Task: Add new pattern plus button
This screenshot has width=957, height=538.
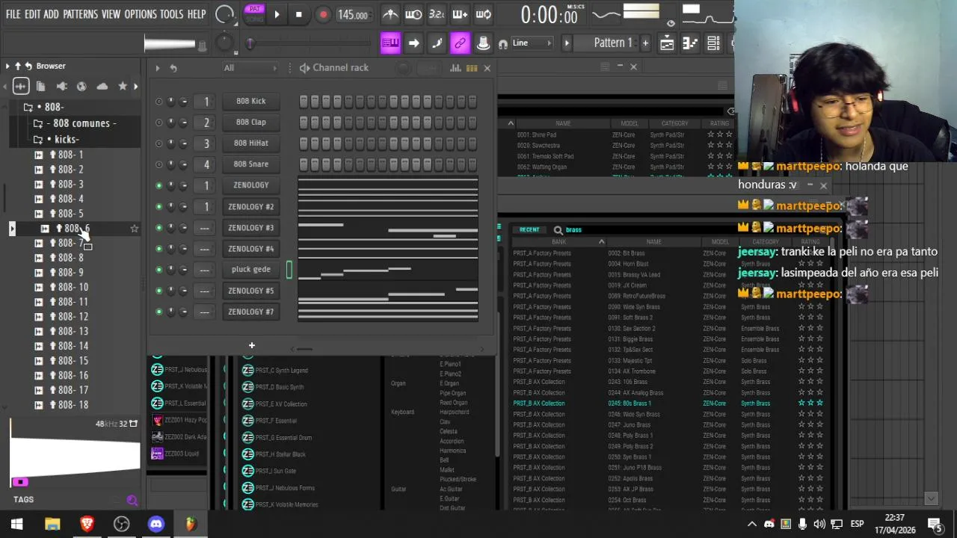Action: (645, 43)
